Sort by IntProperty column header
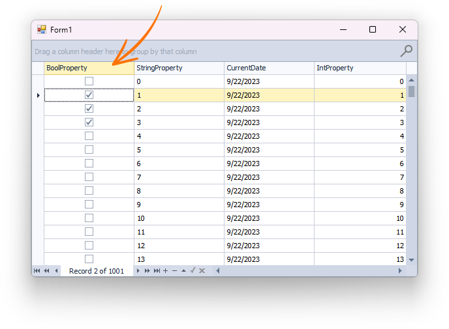Viewport: 449px width, 329px height. 360,68
